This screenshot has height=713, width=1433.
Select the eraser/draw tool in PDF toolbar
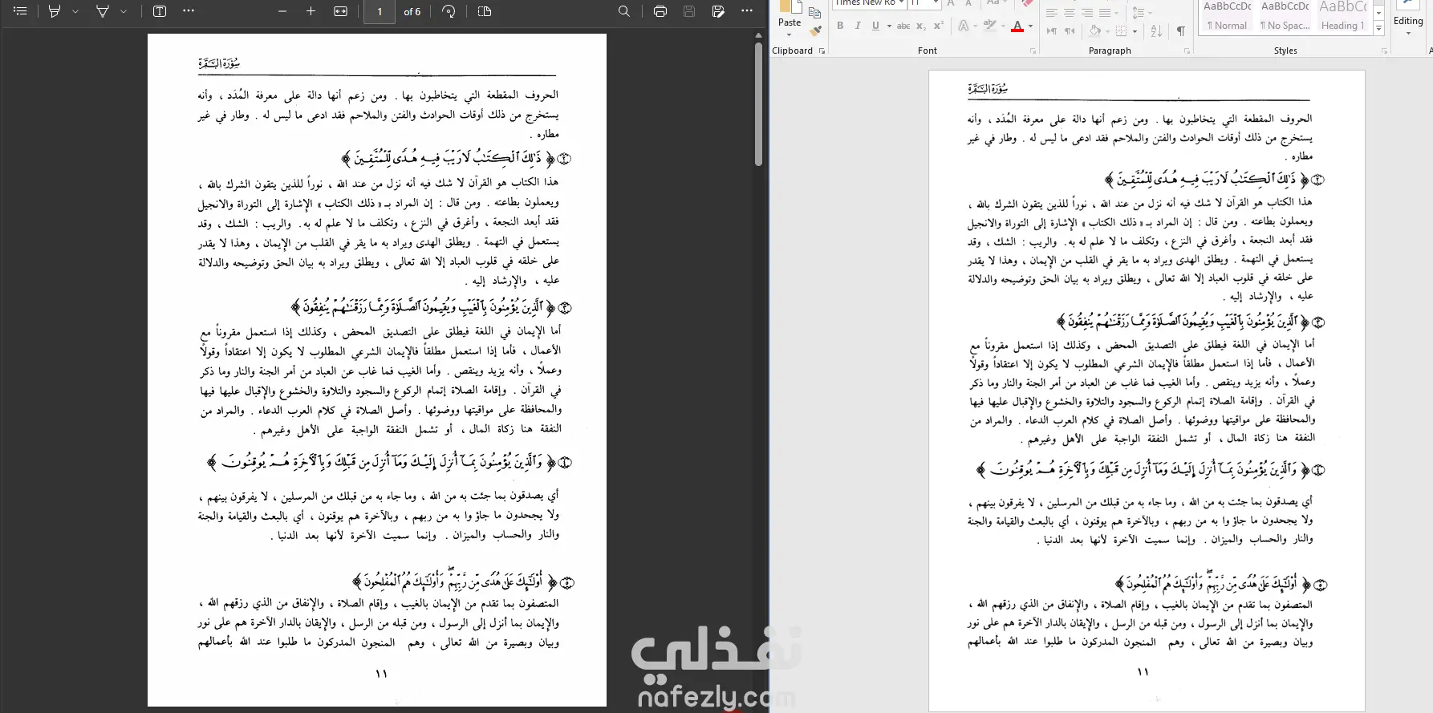(x=103, y=11)
